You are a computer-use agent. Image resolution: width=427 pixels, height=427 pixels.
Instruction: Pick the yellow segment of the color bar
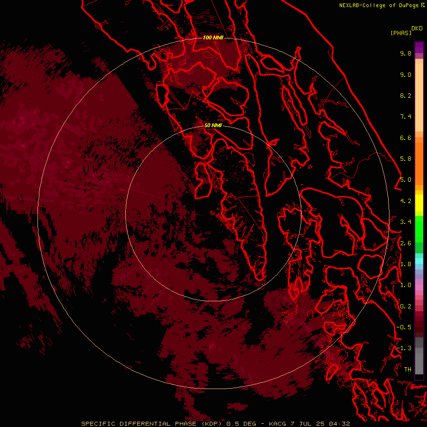(x=419, y=203)
